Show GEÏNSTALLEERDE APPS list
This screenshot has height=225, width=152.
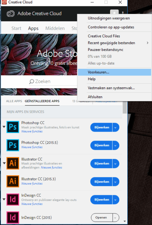point(42,101)
